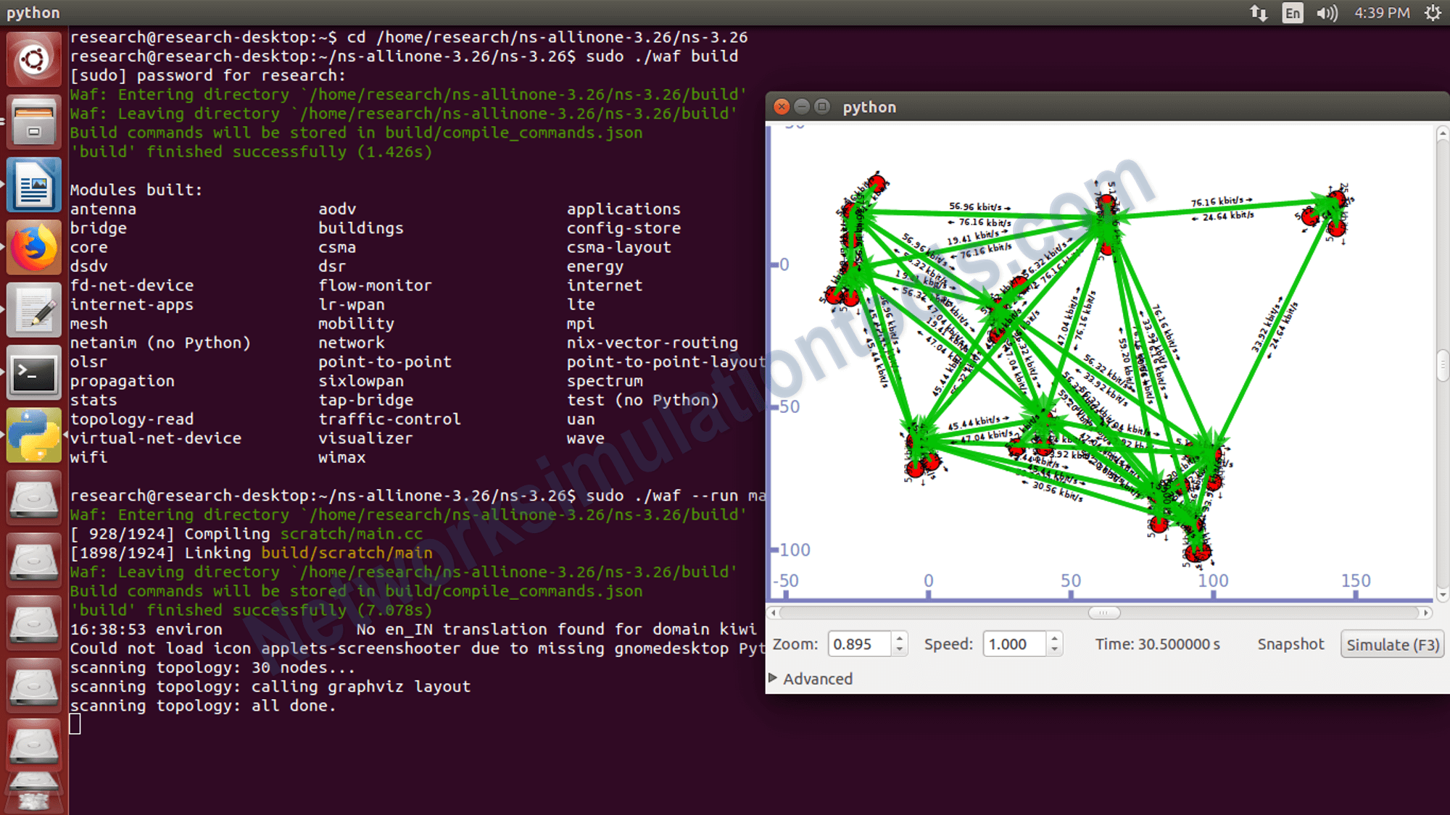The width and height of the screenshot is (1450, 815).
Task: Open the system power gear menu
Action: click(x=1433, y=13)
